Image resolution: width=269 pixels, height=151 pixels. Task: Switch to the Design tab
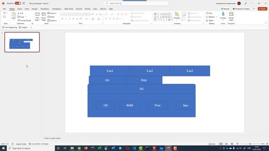pyautogui.click(x=34, y=9)
